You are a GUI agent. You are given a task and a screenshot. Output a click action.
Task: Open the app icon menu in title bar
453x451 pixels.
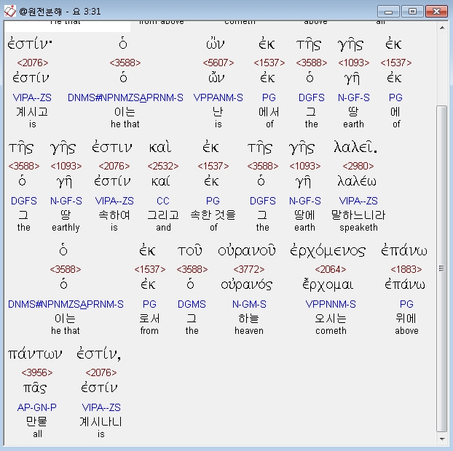(9, 11)
